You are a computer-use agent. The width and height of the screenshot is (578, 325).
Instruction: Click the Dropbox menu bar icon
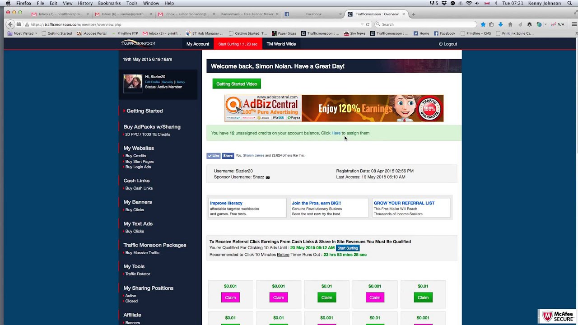(444, 3)
